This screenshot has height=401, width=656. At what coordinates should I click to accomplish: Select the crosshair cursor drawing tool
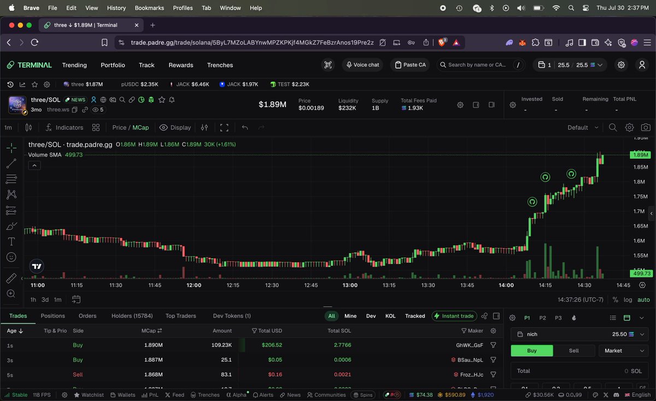[11, 148]
